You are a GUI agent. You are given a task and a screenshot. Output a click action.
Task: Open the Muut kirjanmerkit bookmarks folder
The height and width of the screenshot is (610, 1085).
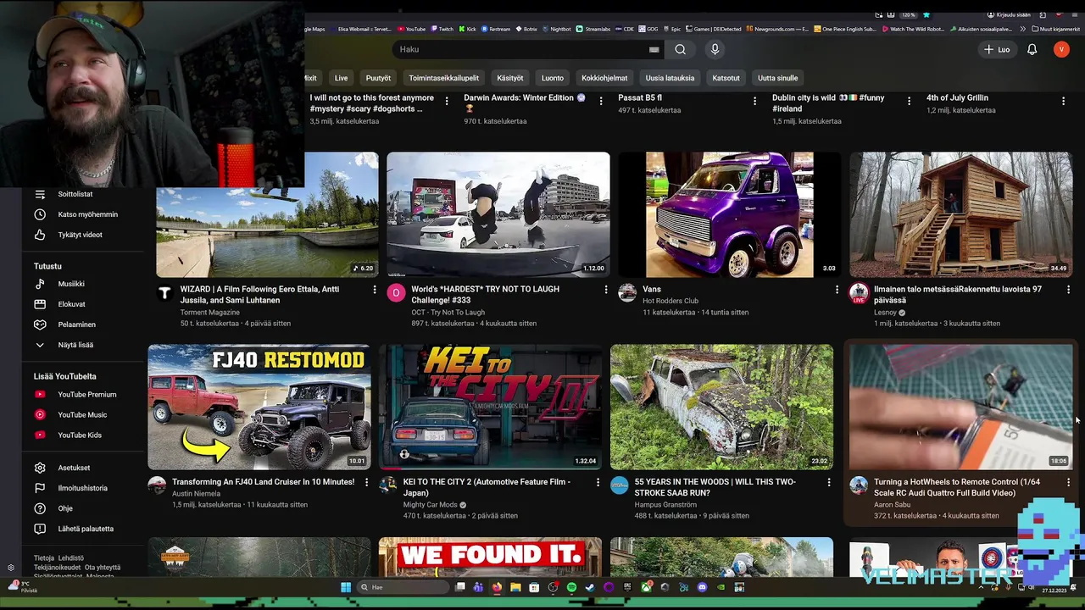1055,29
